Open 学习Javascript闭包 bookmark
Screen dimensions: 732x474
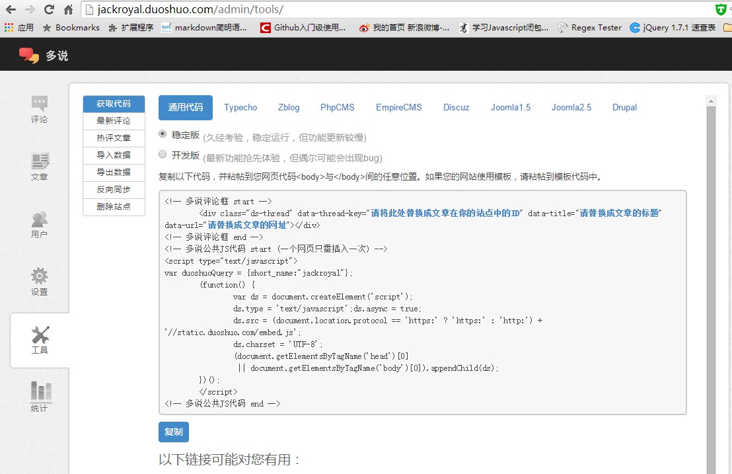(503, 28)
